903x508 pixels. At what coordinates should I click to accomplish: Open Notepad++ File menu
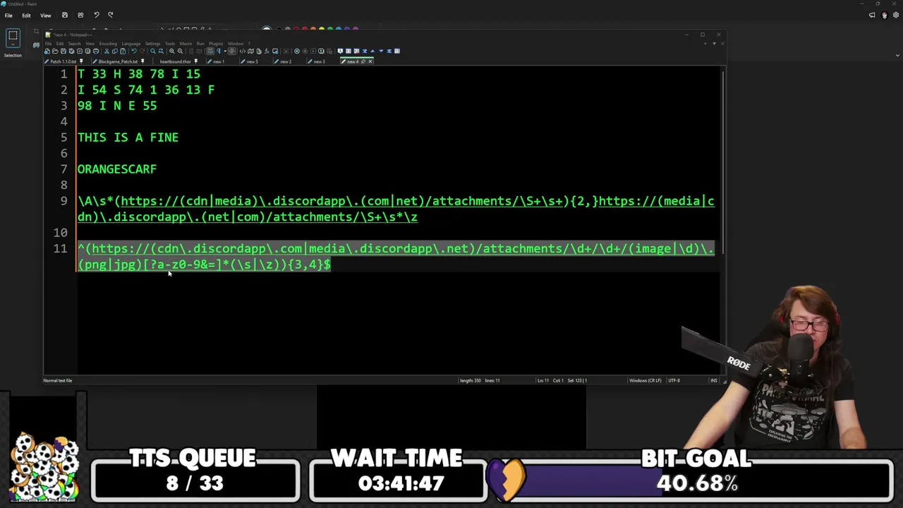tap(49, 44)
